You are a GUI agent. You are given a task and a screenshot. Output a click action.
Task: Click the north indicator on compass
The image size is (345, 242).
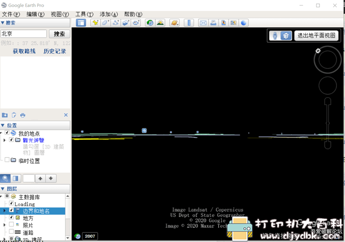pos(318,51)
